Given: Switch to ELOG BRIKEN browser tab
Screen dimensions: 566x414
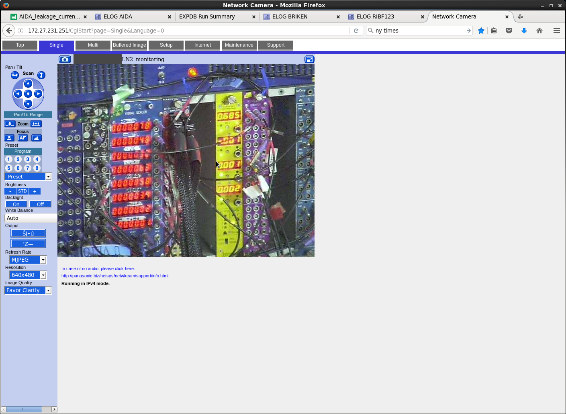Looking at the screenshot, I should coord(301,17).
